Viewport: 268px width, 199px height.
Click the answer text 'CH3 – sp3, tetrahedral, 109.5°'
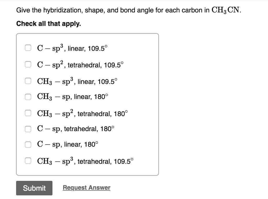(86, 161)
